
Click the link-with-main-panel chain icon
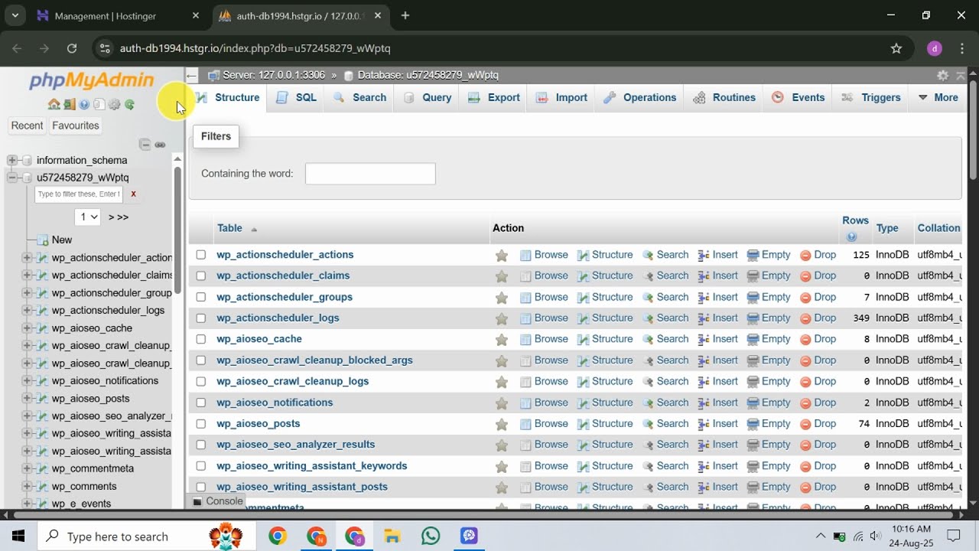[x=160, y=145]
